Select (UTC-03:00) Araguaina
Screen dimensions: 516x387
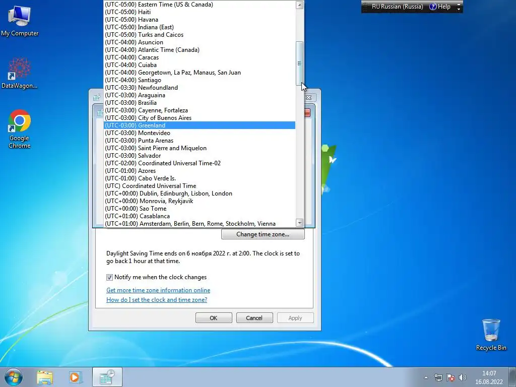pos(200,95)
